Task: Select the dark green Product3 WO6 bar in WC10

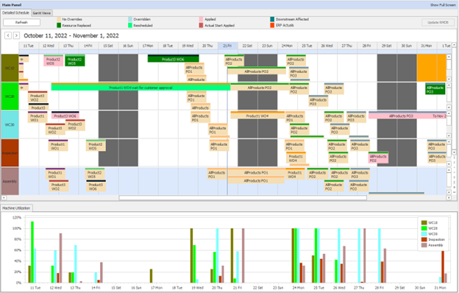Action: pyautogui.click(x=174, y=59)
